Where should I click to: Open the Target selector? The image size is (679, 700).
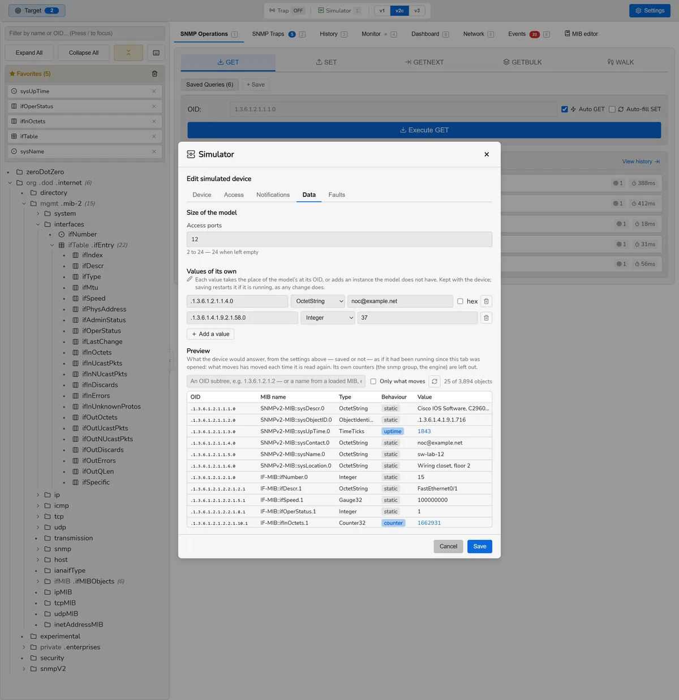pyautogui.click(x=37, y=11)
